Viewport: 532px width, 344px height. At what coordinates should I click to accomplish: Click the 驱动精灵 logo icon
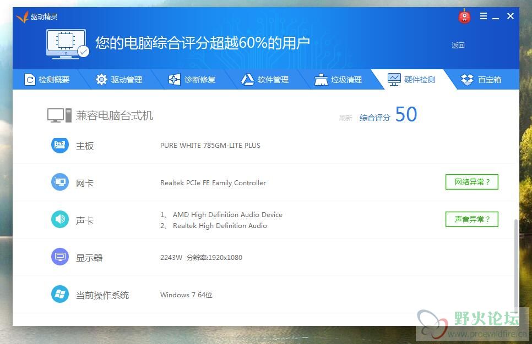point(22,16)
